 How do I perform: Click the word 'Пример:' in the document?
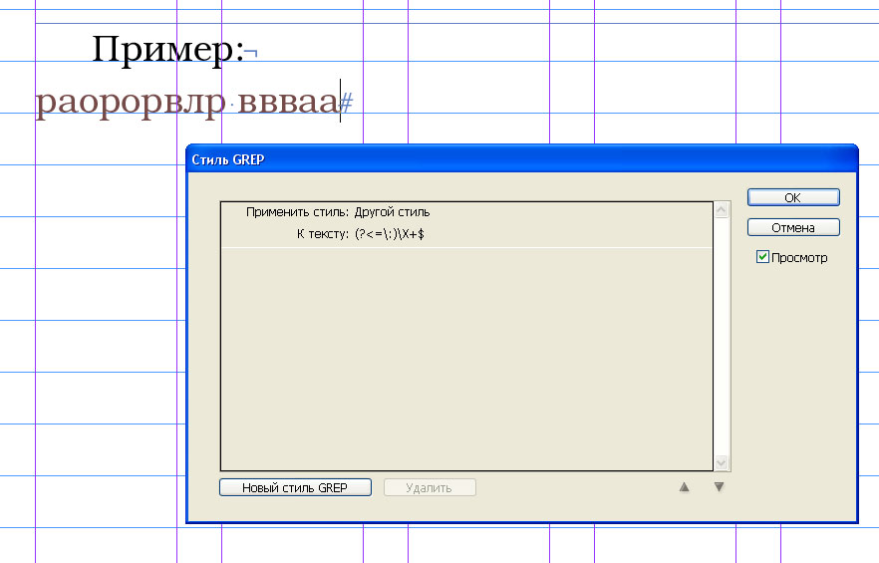tap(168, 50)
